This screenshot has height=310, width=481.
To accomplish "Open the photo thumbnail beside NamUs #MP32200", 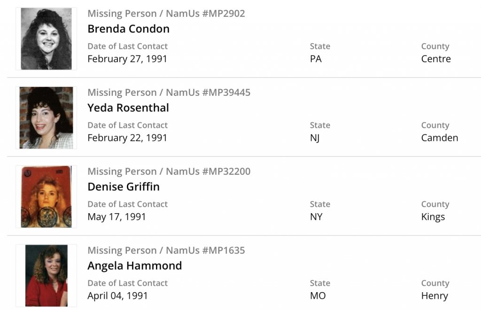I will pos(46,197).
